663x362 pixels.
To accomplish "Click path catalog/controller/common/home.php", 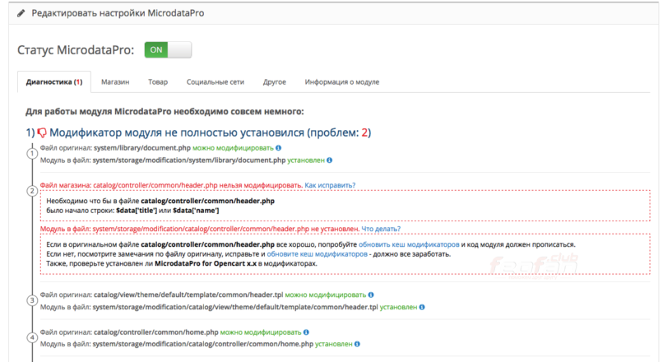I will [x=156, y=332].
